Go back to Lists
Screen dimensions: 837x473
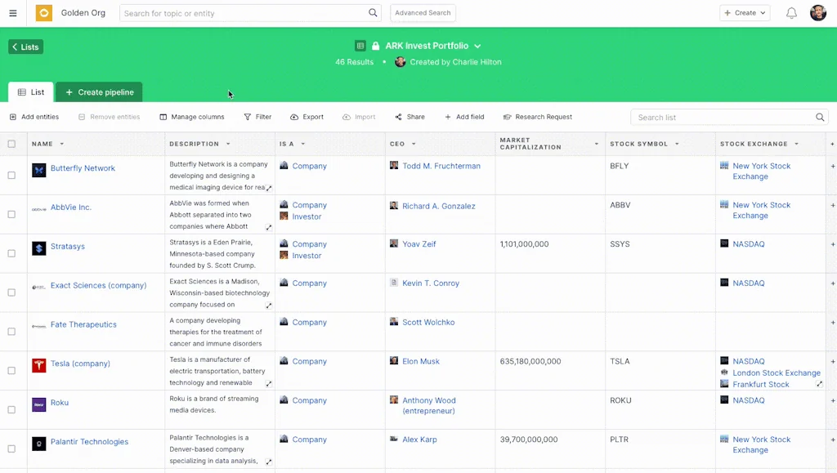coord(25,47)
